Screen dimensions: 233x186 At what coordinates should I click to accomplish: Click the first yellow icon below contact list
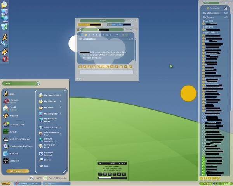coord(201,178)
